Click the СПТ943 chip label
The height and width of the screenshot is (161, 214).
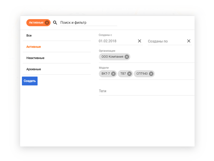[x=142, y=74]
